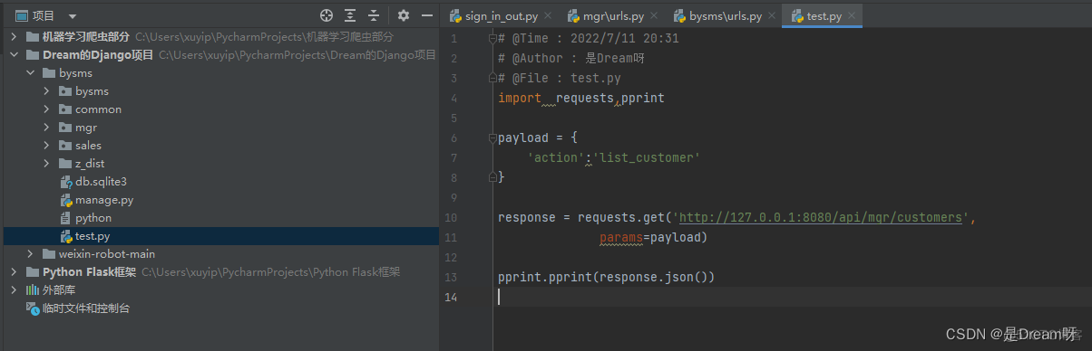Expand the weixin-robot-main folder
Screen dimensions: 1092x351
(30, 254)
